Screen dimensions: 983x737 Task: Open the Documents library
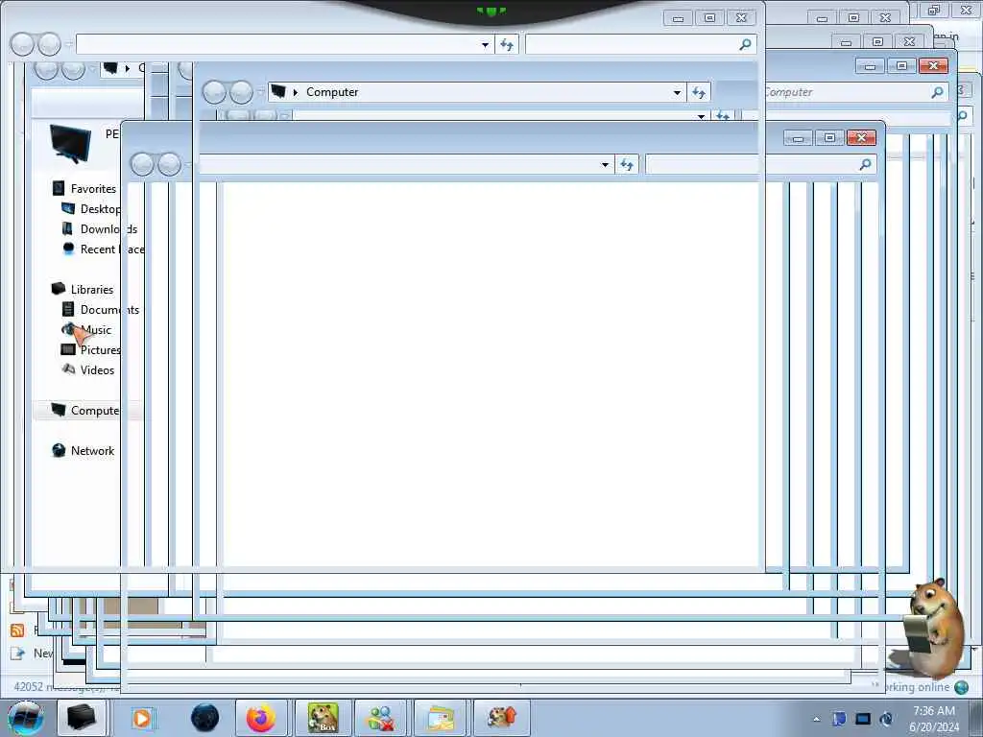click(100, 310)
